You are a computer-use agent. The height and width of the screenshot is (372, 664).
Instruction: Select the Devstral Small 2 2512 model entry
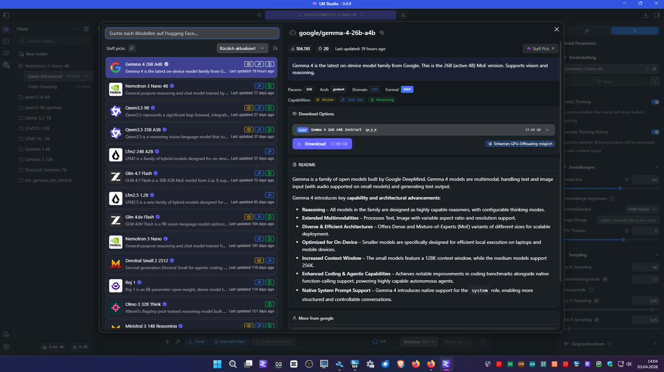pos(191,264)
